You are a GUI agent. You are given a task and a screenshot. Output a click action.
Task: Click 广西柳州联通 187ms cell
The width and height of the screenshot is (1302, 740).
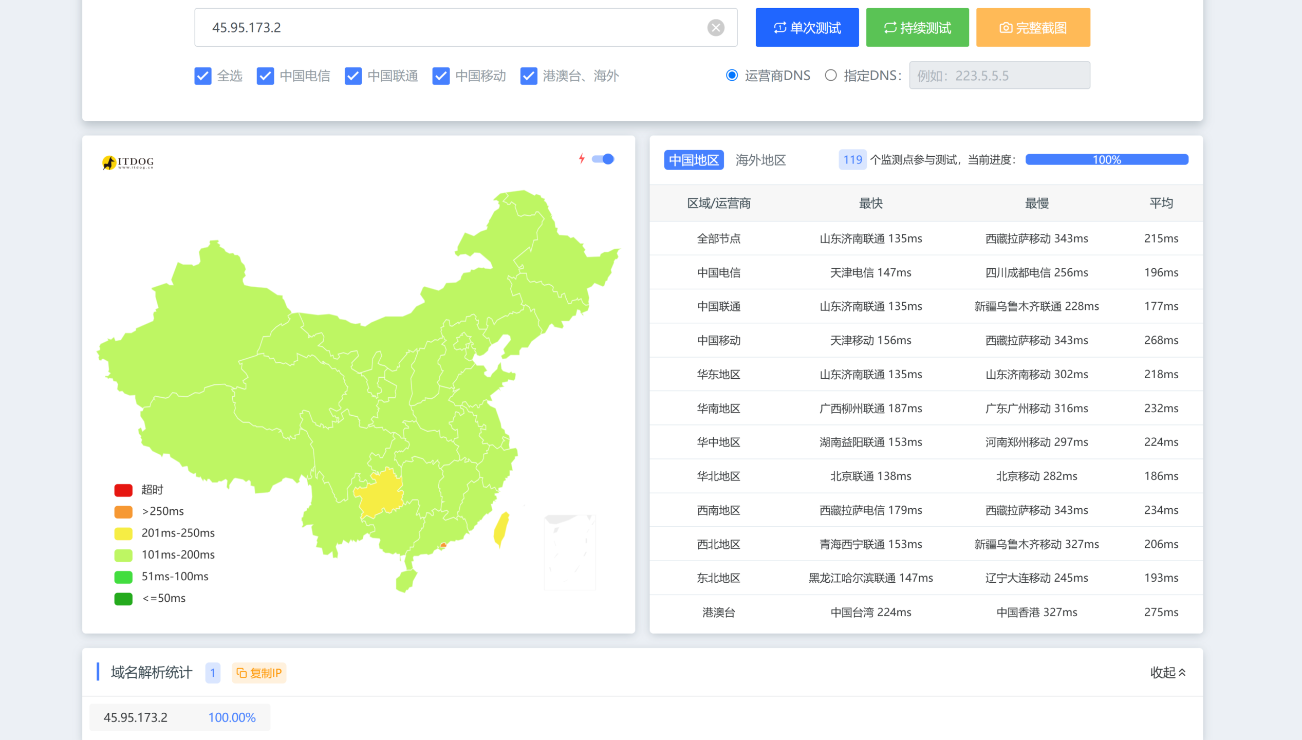click(x=870, y=408)
